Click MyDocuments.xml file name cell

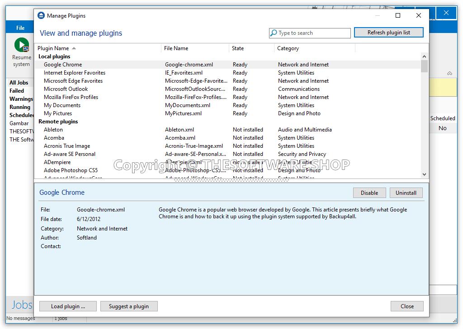point(188,105)
